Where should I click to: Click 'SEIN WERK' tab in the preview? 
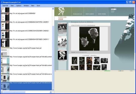[102, 14]
